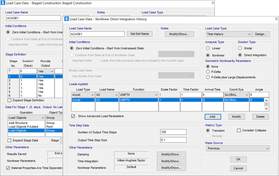This screenshot has height=176, width=279.
Task: Click the Modify load button
Action: click(x=236, y=117)
